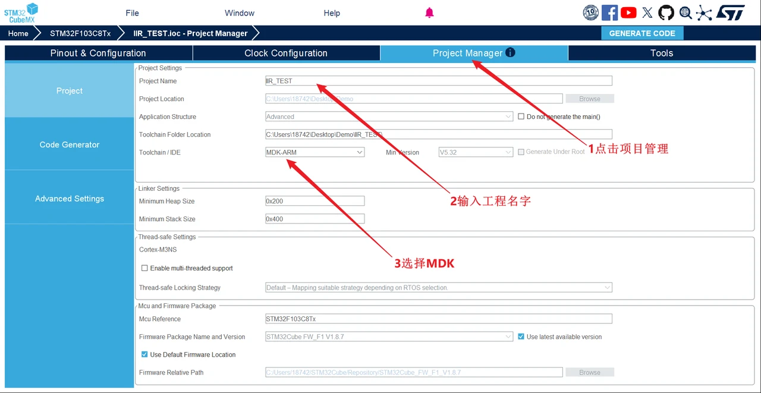Viewport: 761px width, 393px height.
Task: Open Advanced Settings side tab
Action: coord(70,199)
